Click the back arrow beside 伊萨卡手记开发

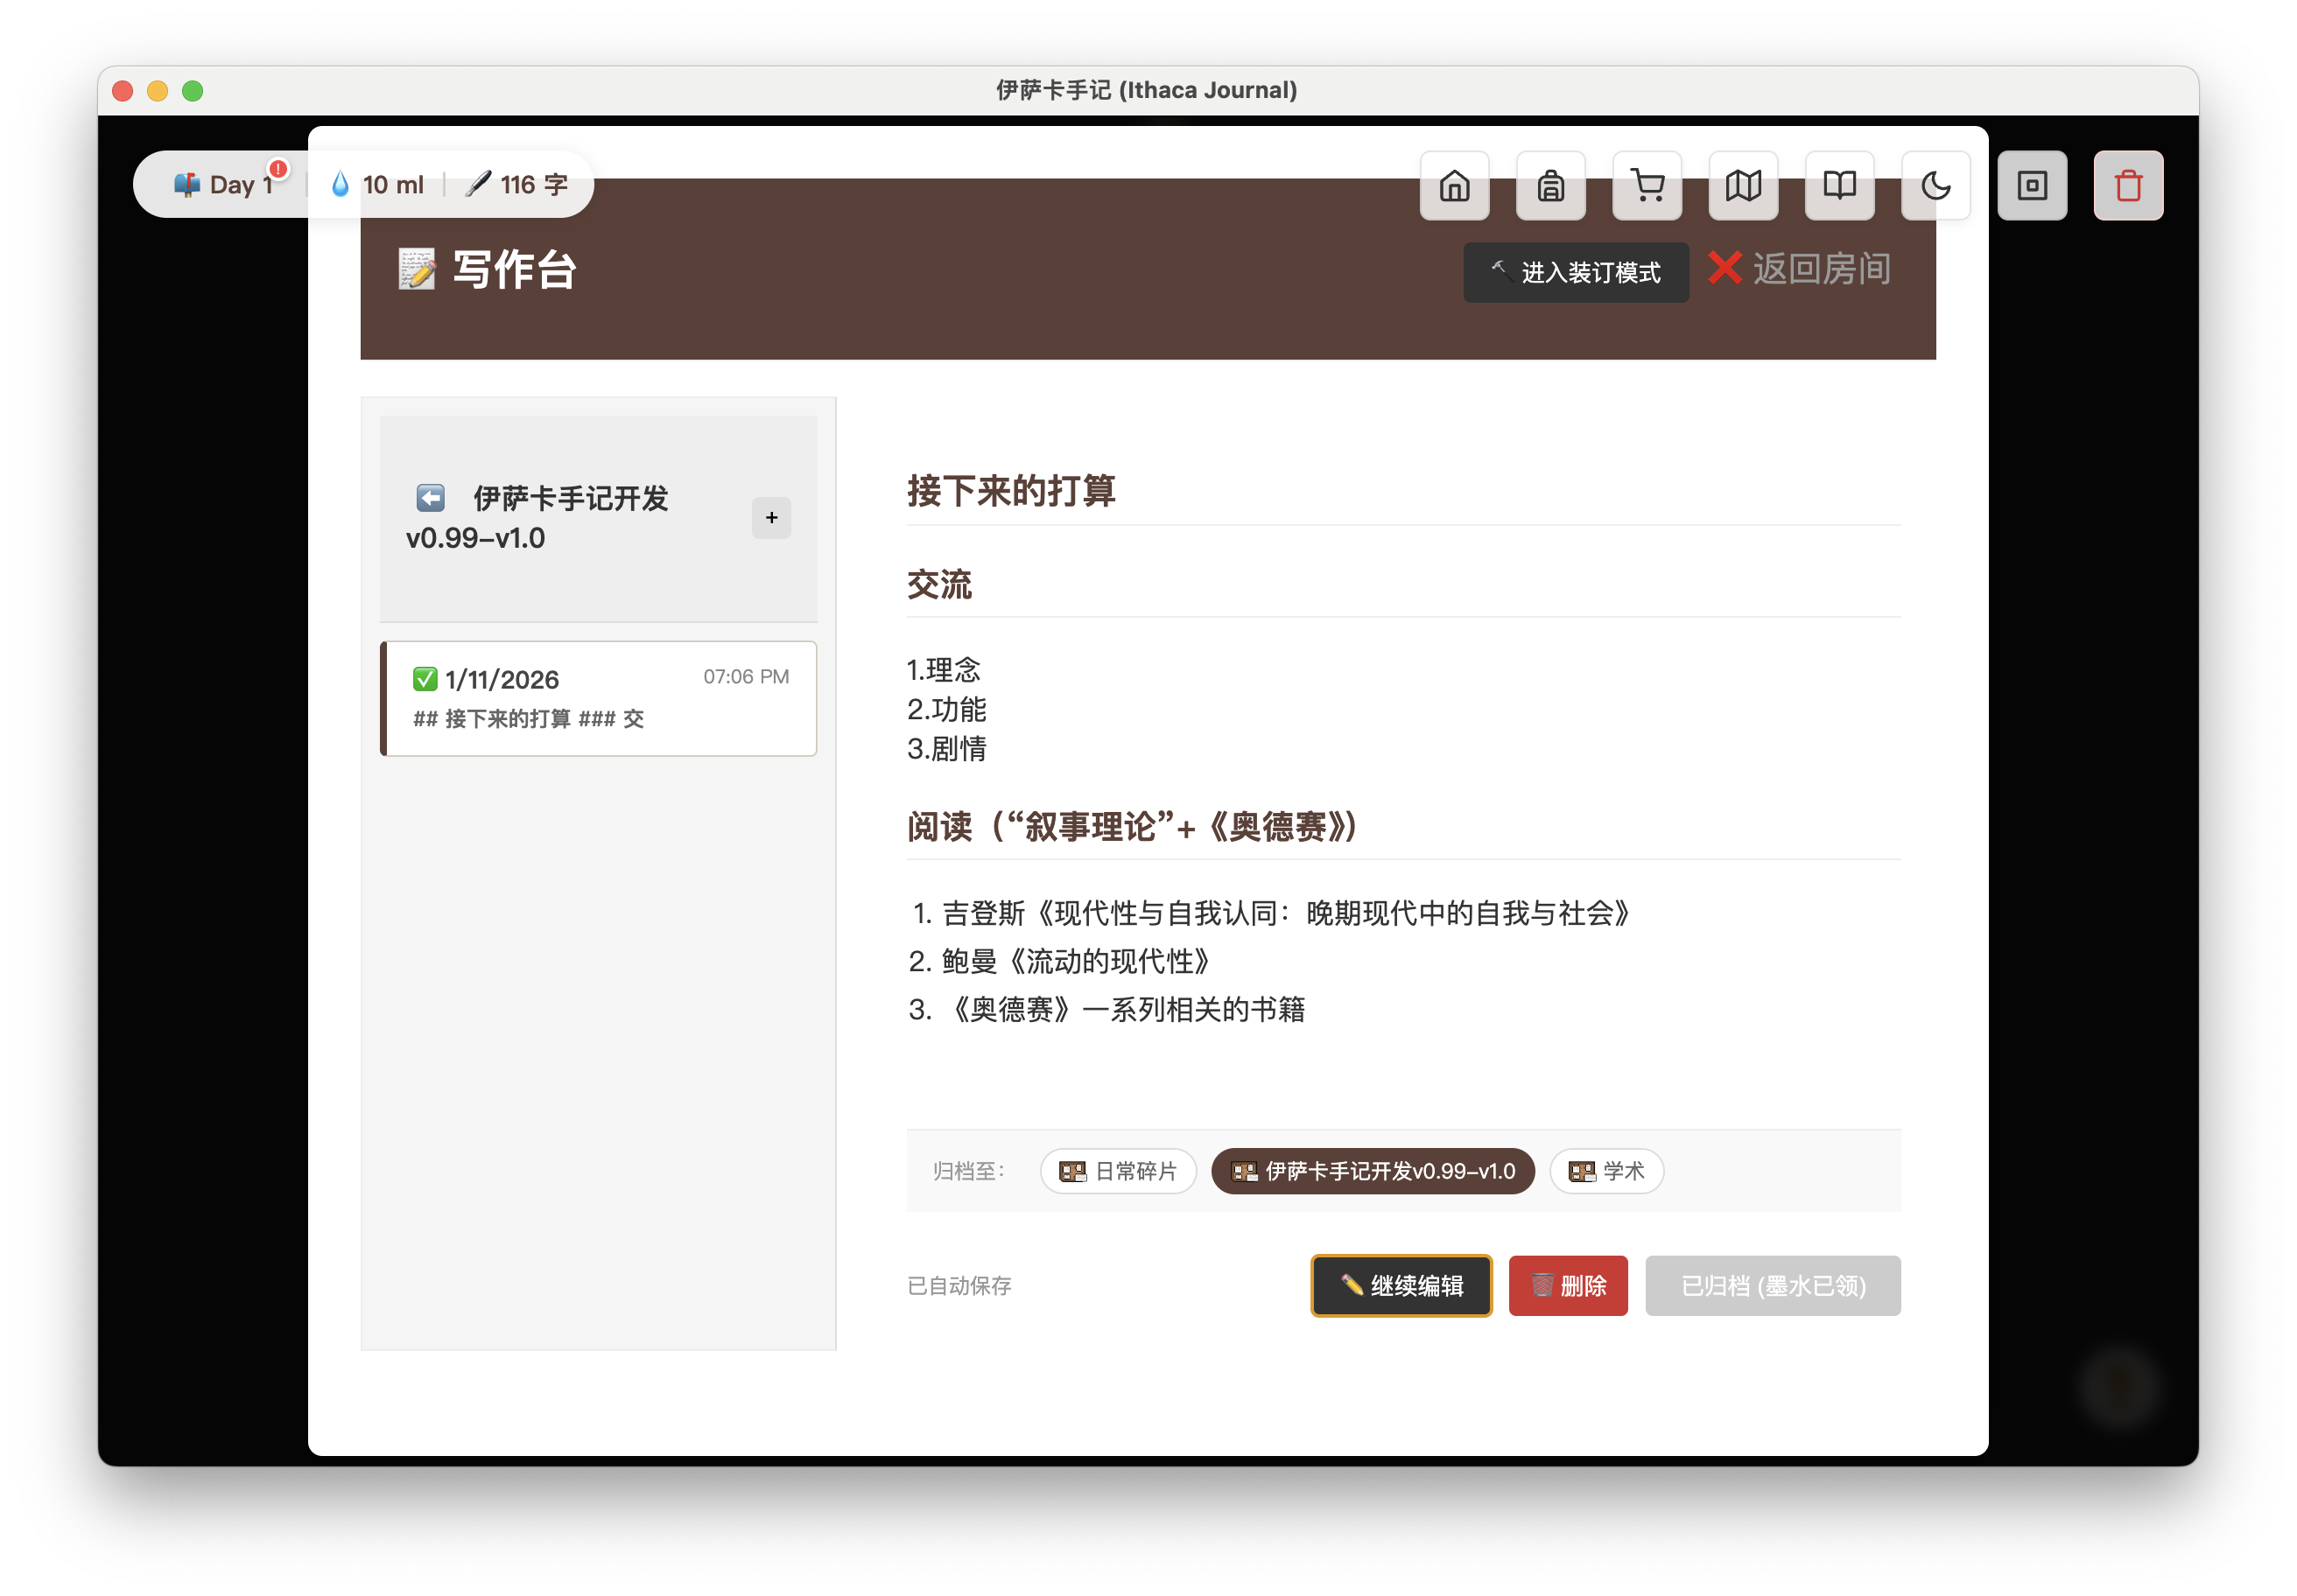(x=430, y=498)
